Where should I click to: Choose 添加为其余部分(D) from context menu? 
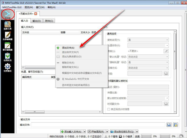tap(82, 57)
